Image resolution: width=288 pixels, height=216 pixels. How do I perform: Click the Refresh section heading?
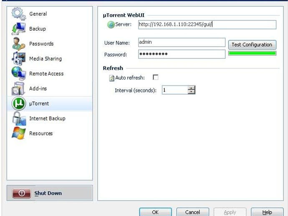click(113, 68)
